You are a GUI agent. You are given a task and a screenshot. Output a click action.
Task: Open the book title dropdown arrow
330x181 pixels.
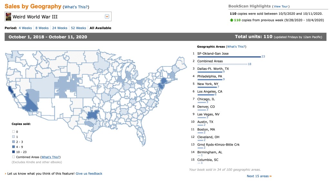[107, 16]
